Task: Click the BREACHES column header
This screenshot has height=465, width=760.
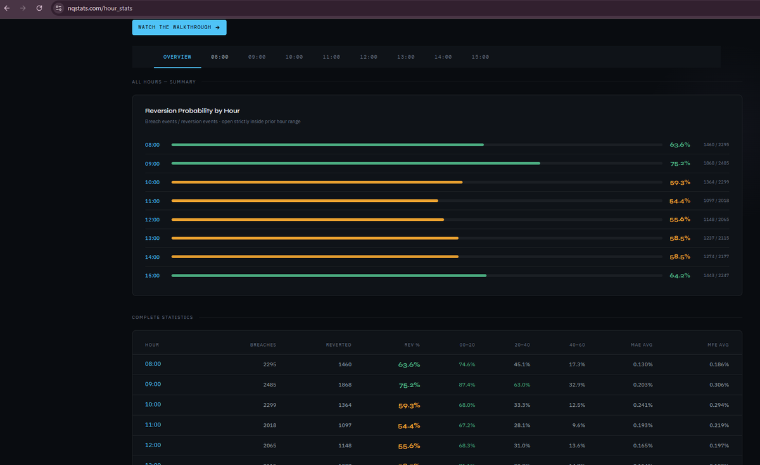Action: point(263,345)
